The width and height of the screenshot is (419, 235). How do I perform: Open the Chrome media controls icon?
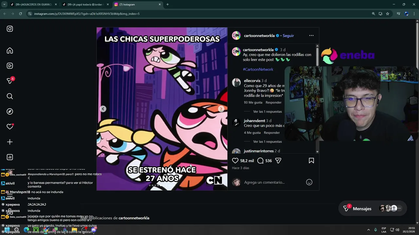(x=398, y=14)
